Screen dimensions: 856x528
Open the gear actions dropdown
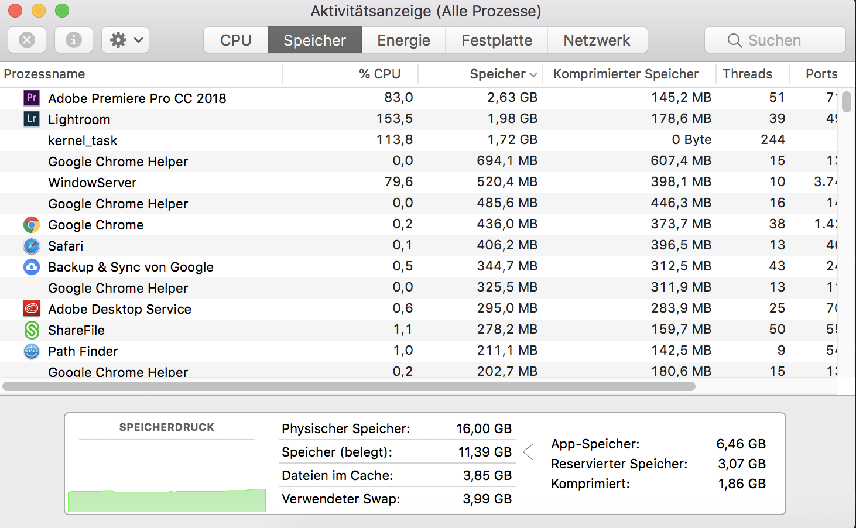coord(125,40)
